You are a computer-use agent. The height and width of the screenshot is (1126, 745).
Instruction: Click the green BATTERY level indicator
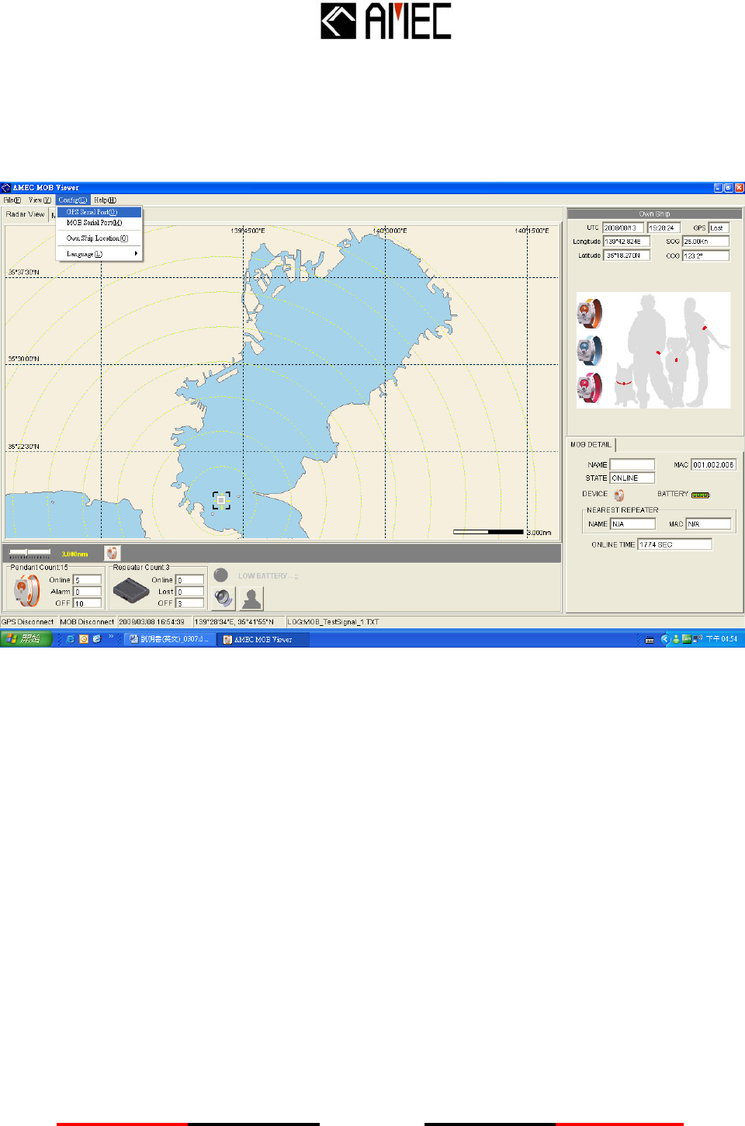tap(700, 495)
